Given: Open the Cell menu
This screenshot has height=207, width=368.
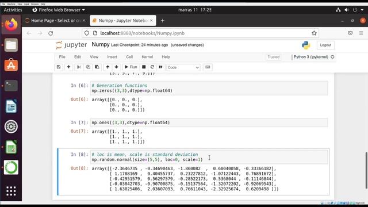Looking at the screenshot, I should (129, 57).
